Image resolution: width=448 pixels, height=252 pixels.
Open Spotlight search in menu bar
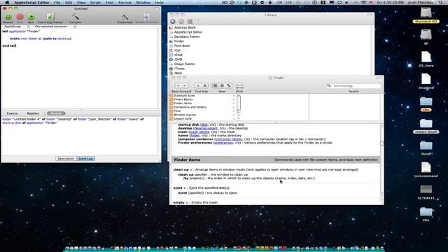pyautogui.click(x=441, y=2)
